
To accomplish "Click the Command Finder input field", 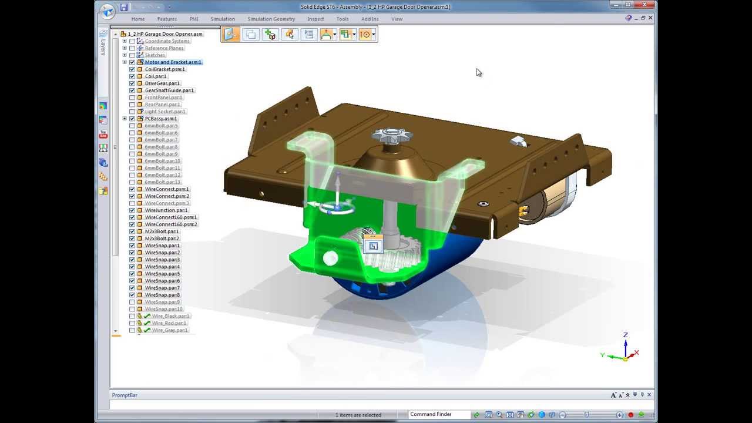I will point(439,414).
